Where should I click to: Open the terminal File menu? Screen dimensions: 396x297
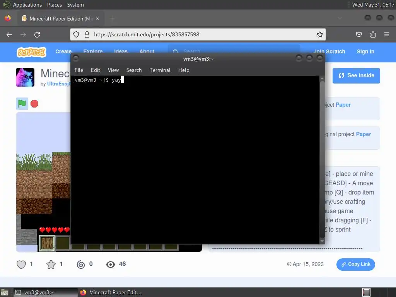(x=79, y=70)
